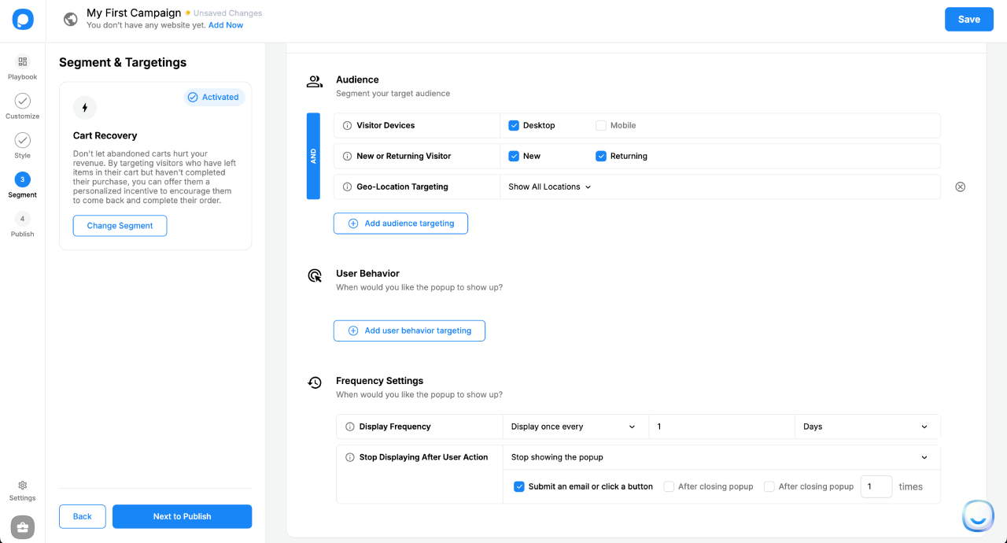
Task: Click info icon beside Visitor Devices
Action: coord(348,126)
